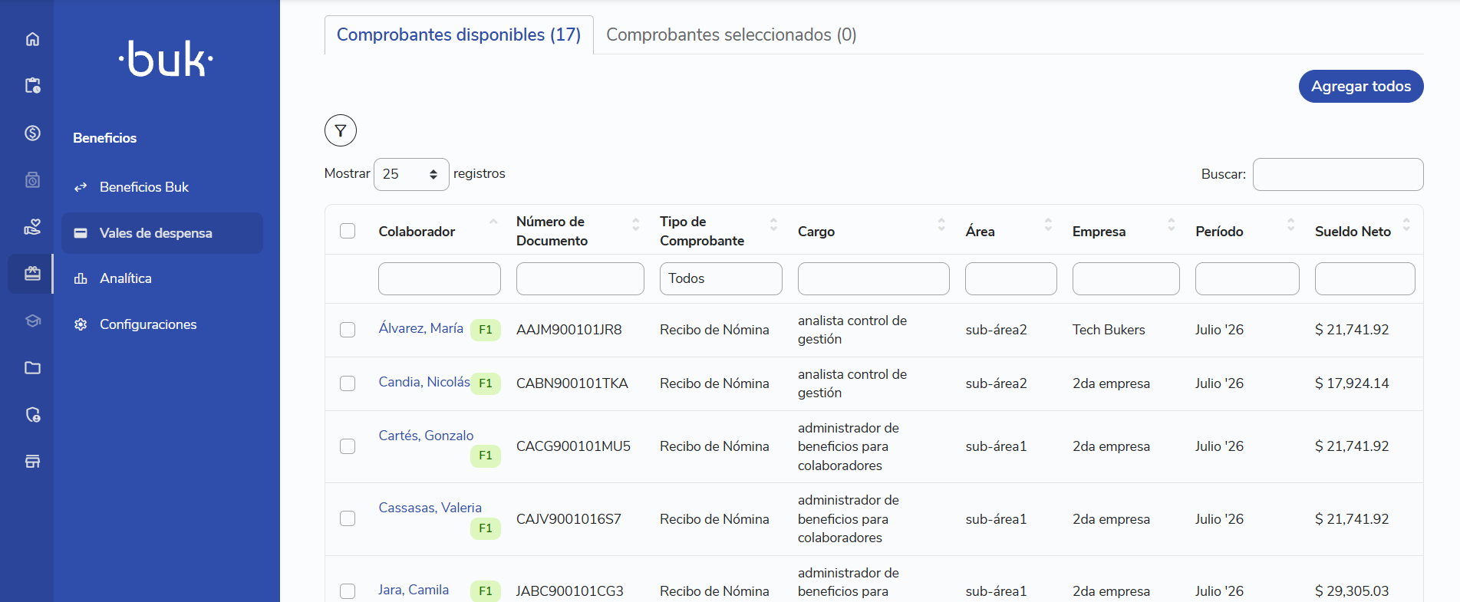The height and width of the screenshot is (602, 1460).
Task: Click F1 badge under Cassasas, Valeria
Action: [x=485, y=528]
